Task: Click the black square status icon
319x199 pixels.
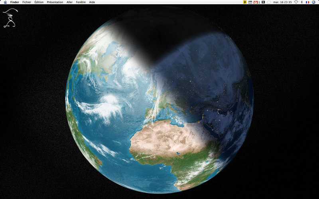Action: 263,2
